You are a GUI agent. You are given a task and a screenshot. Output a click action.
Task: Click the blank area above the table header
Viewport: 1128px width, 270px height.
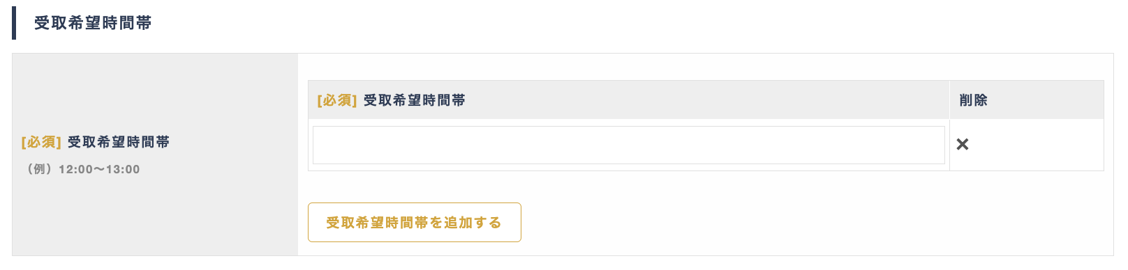705,67
